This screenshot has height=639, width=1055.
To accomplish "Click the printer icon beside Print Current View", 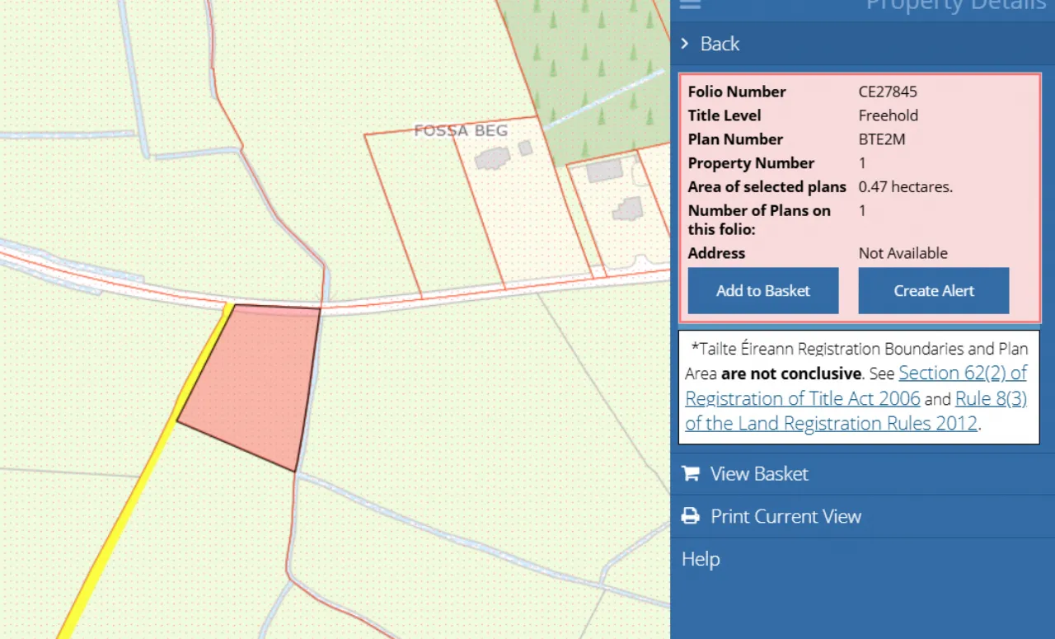I will click(x=689, y=515).
